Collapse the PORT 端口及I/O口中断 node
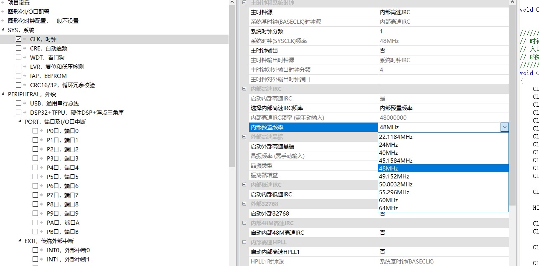The height and width of the screenshot is (266, 539). click(x=20, y=122)
